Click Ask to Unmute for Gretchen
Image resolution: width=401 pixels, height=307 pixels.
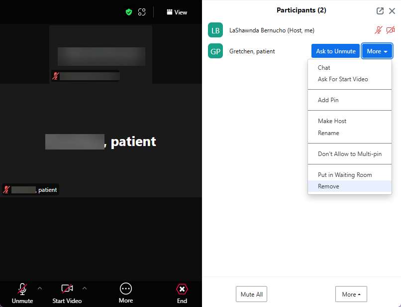point(336,51)
